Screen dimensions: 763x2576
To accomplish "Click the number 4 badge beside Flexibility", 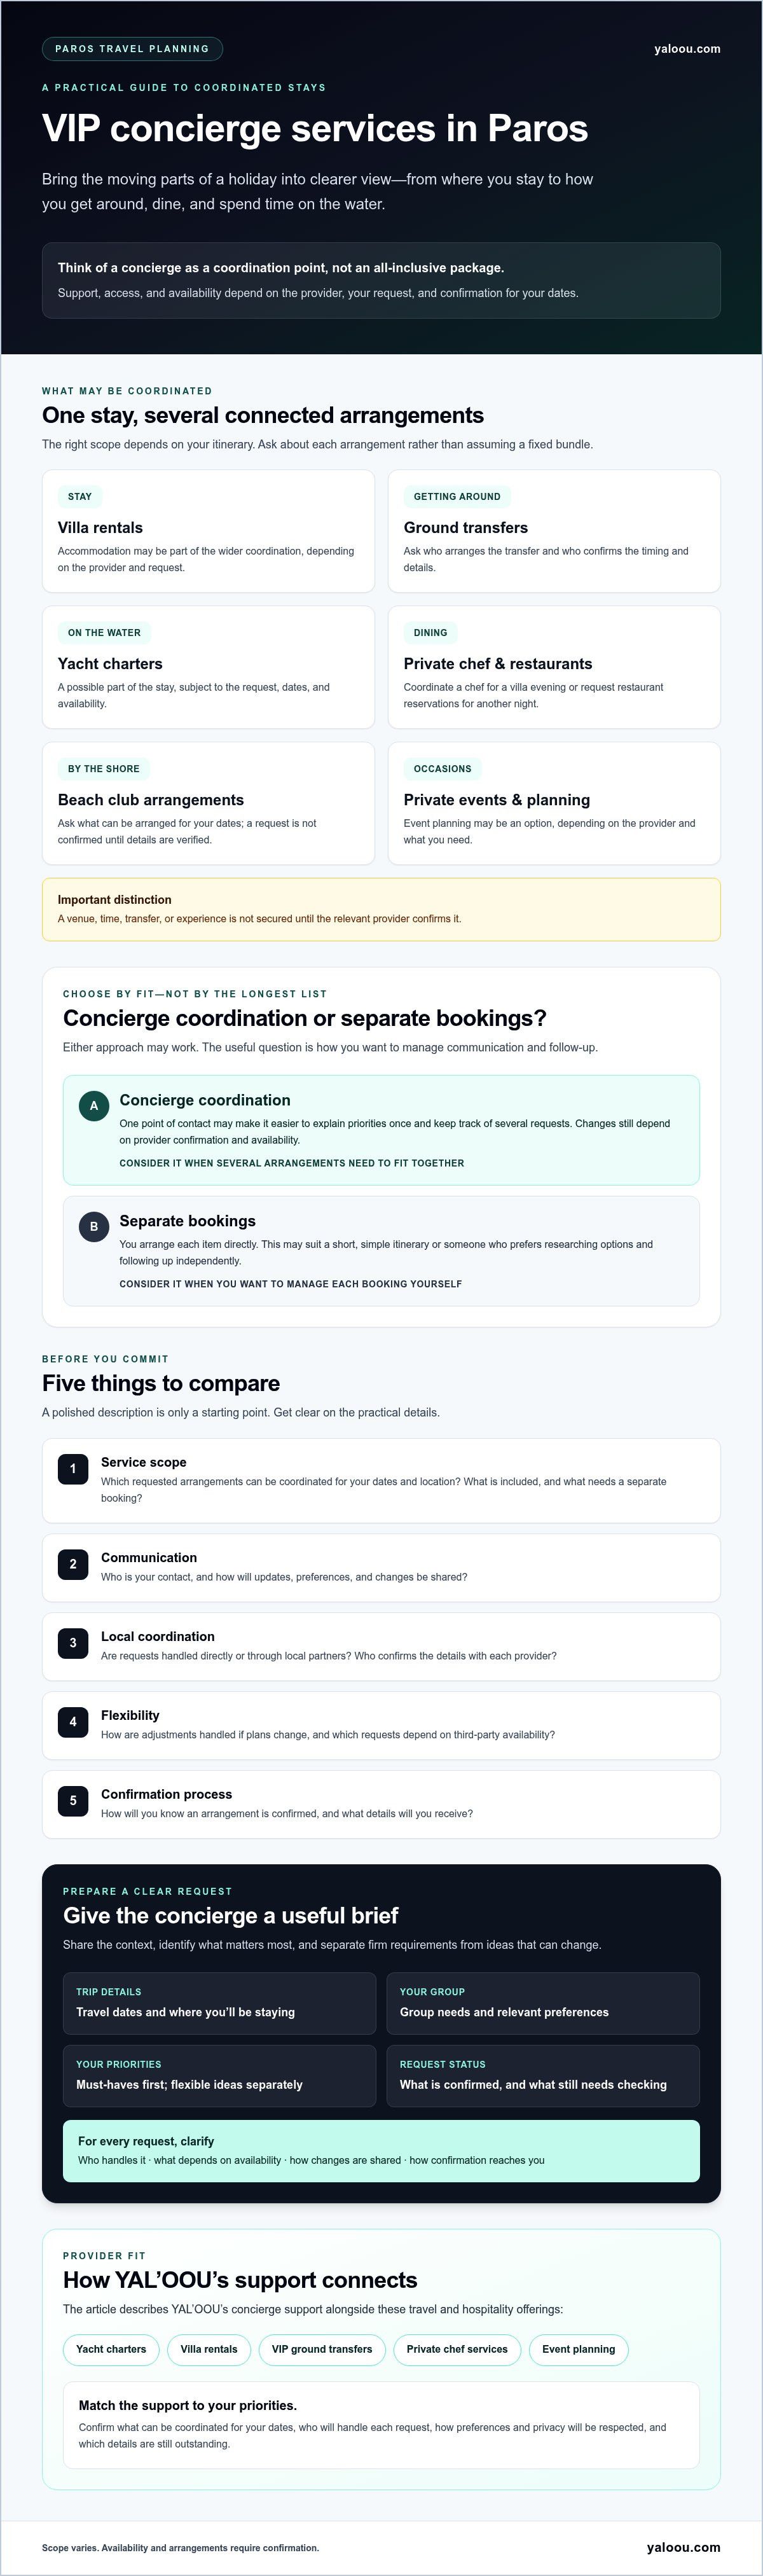I will (x=73, y=1722).
